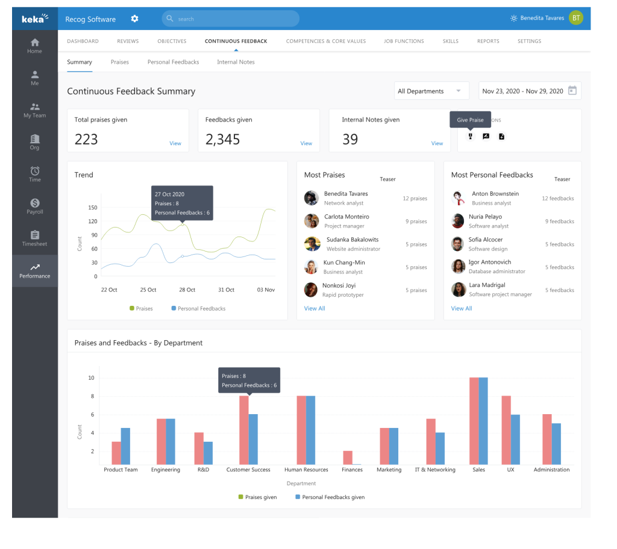Toggle Praises legend in Trend chart
This screenshot has height=549, width=617.
[x=141, y=308]
